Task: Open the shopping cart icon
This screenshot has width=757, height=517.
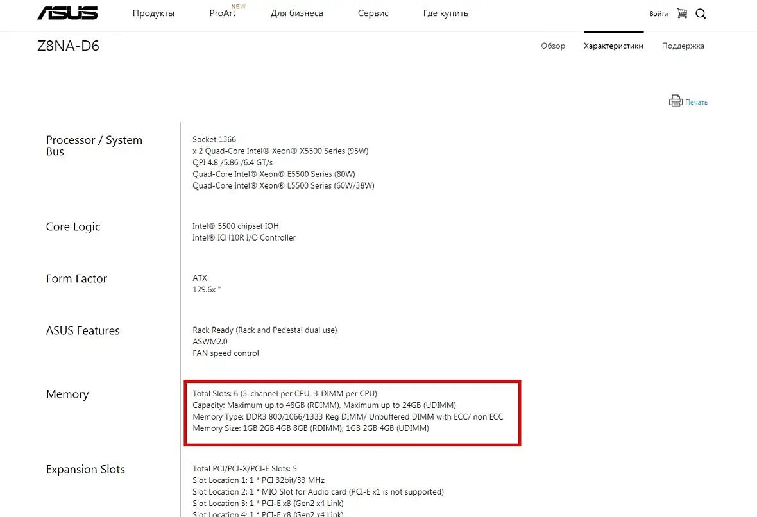Action: 682,13
